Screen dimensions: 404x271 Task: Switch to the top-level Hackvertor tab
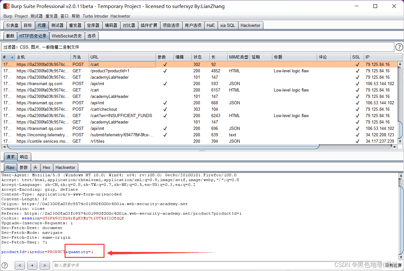(x=251, y=25)
